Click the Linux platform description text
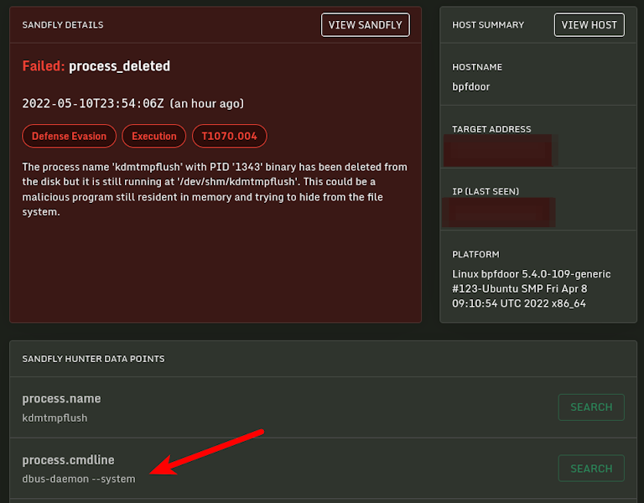Viewport: 644px width, 503px height. 532,288
